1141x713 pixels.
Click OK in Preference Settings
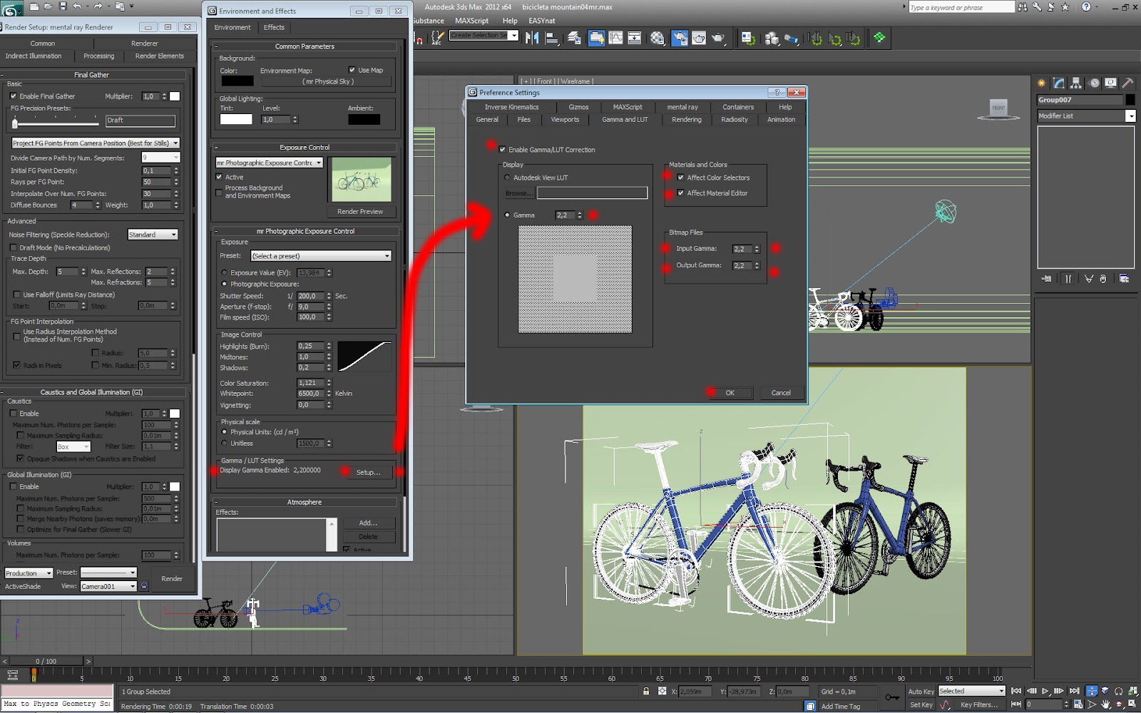click(730, 392)
